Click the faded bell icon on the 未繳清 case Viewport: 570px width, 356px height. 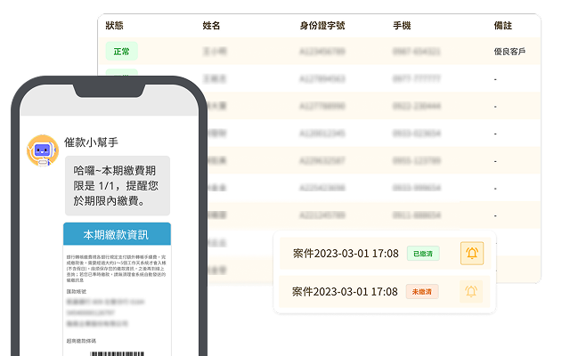(x=472, y=291)
